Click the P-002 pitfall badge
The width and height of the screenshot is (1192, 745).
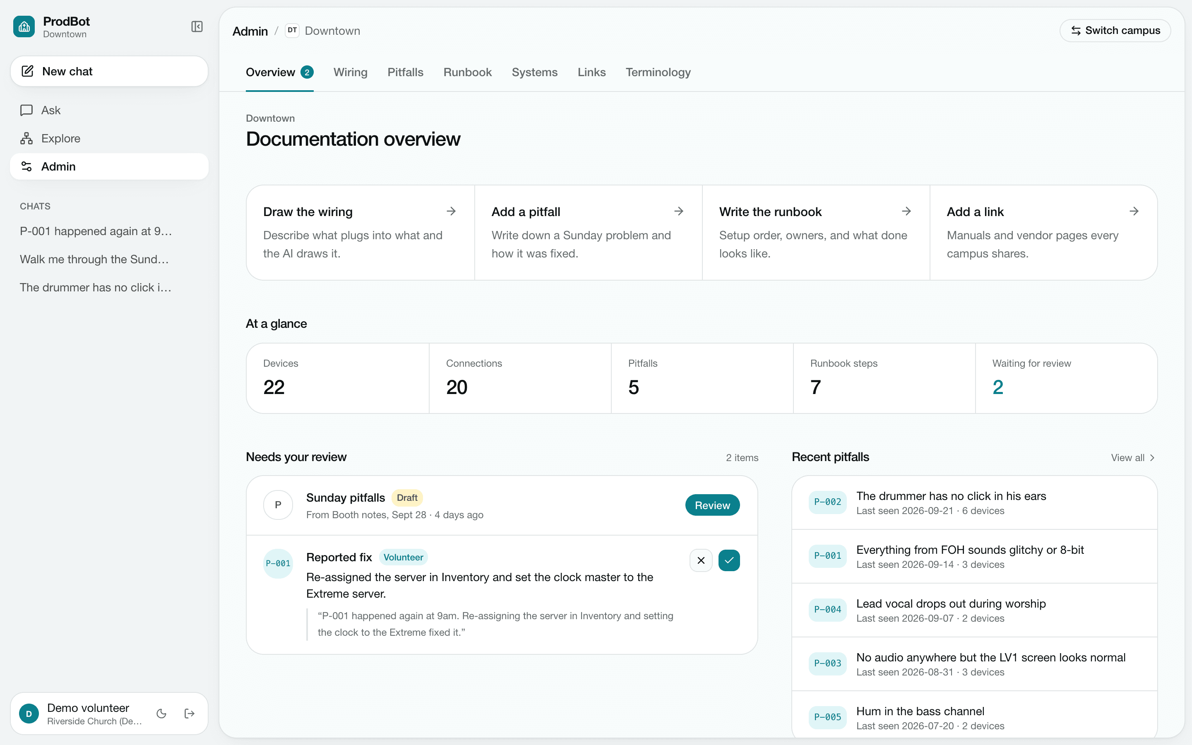pyautogui.click(x=827, y=502)
